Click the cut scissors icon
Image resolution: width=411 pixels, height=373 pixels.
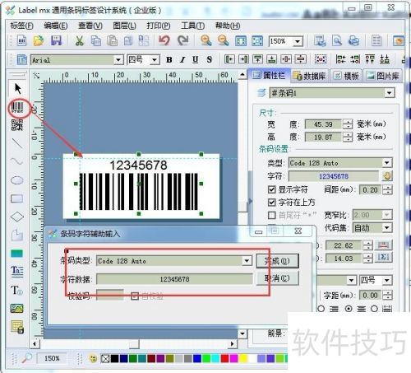(x=79, y=41)
